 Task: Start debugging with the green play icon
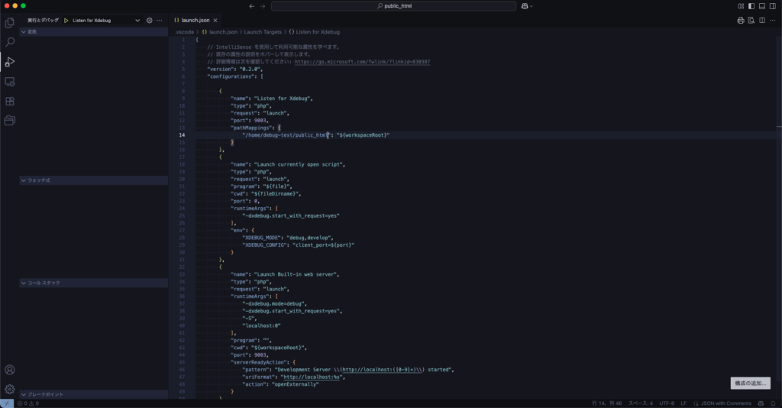coord(66,21)
